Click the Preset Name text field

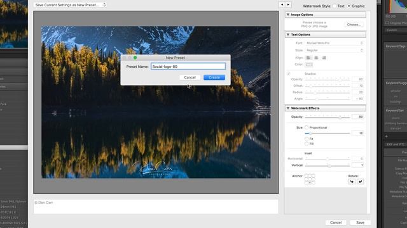(188, 66)
